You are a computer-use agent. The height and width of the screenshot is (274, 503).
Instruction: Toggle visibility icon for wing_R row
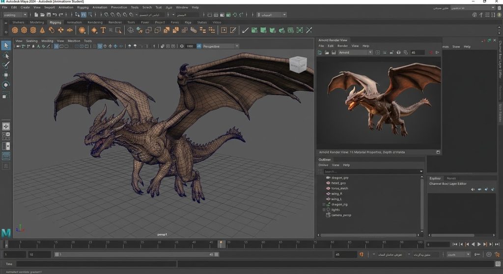[x=328, y=194]
